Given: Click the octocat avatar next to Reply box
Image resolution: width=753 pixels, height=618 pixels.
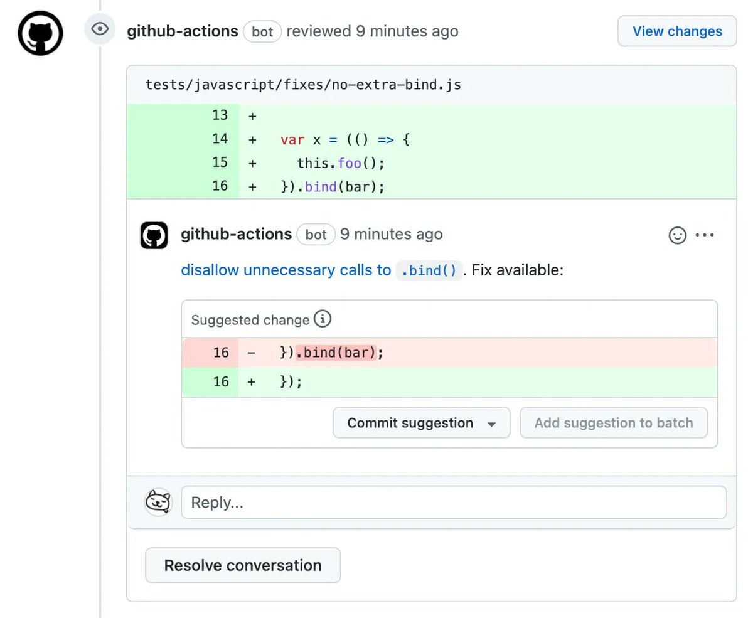Looking at the screenshot, I should 158,502.
